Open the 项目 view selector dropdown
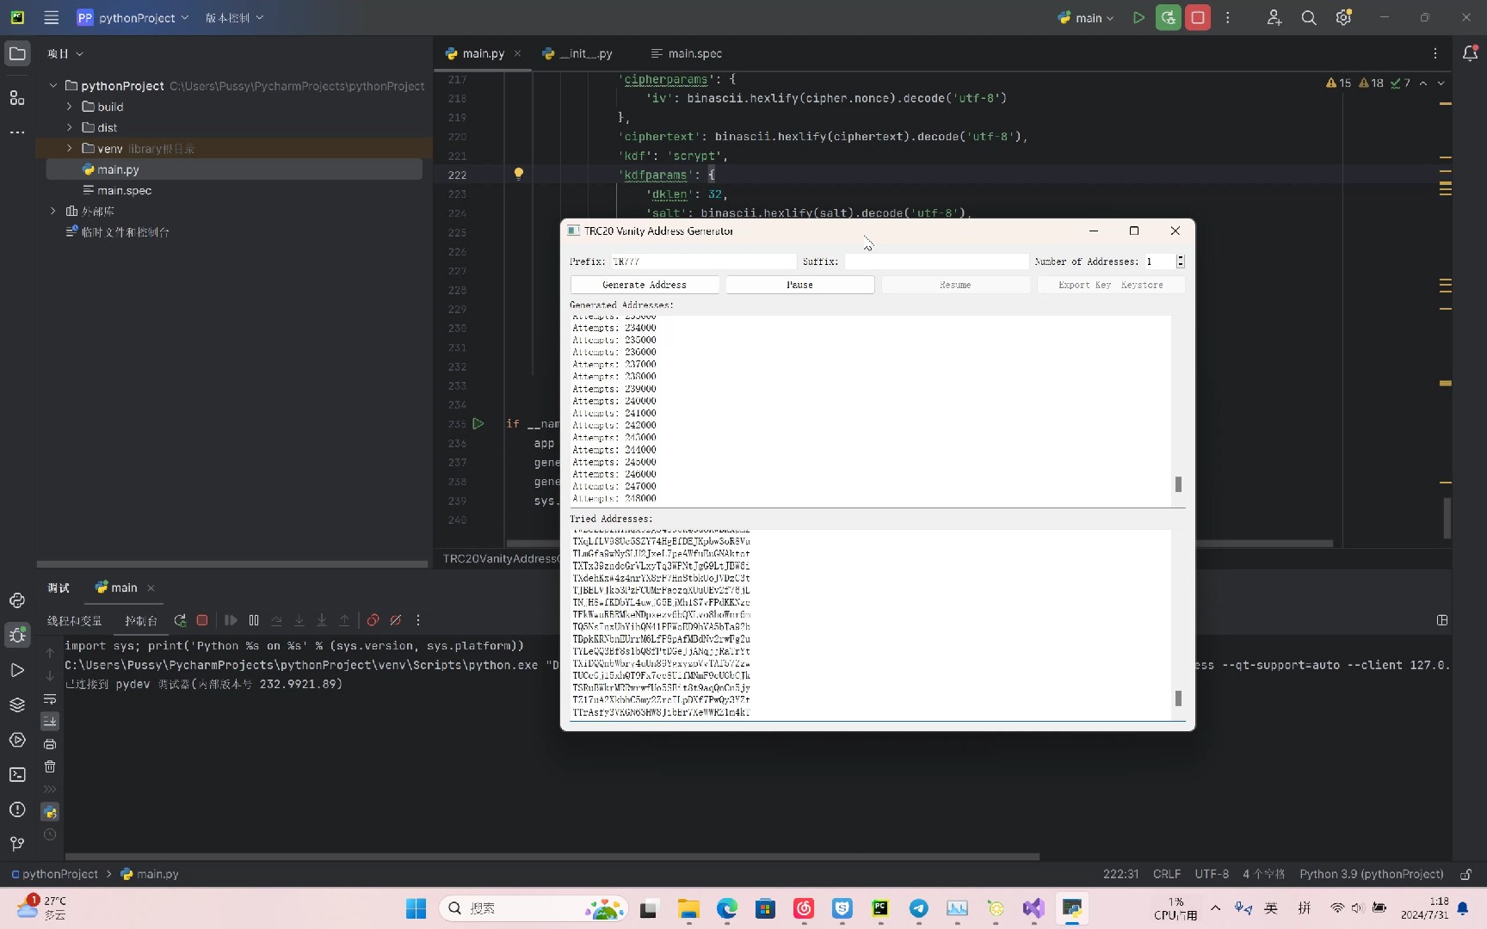This screenshot has width=1487, height=929. point(65,53)
